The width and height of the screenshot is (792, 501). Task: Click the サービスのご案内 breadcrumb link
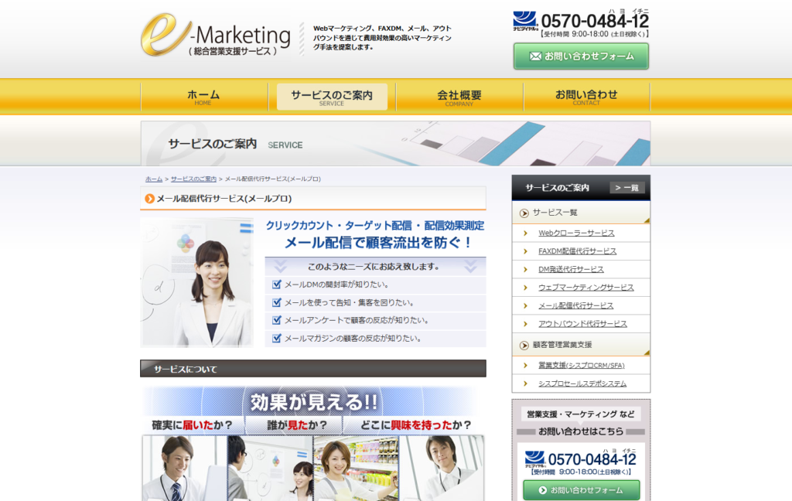(x=193, y=179)
